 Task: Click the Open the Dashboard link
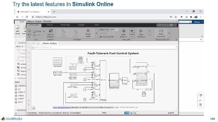pyautogui.click(x=61, y=107)
